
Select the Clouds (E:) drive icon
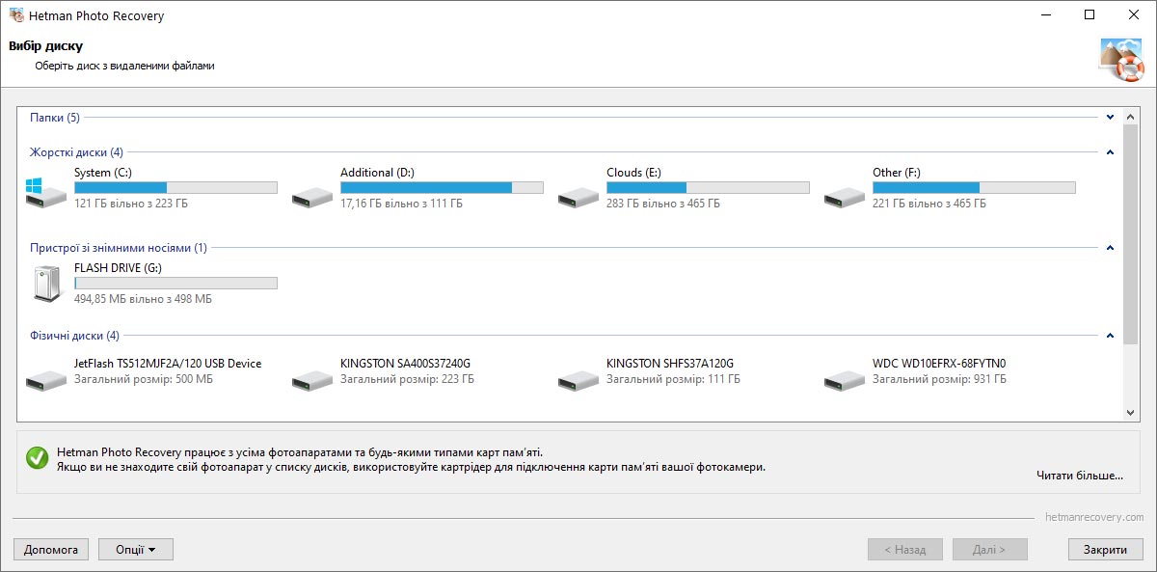coord(578,198)
